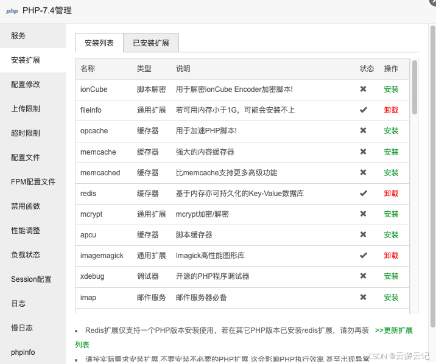Open 日志 in the sidebar
The height and width of the screenshot is (364, 436).
tap(33, 303)
